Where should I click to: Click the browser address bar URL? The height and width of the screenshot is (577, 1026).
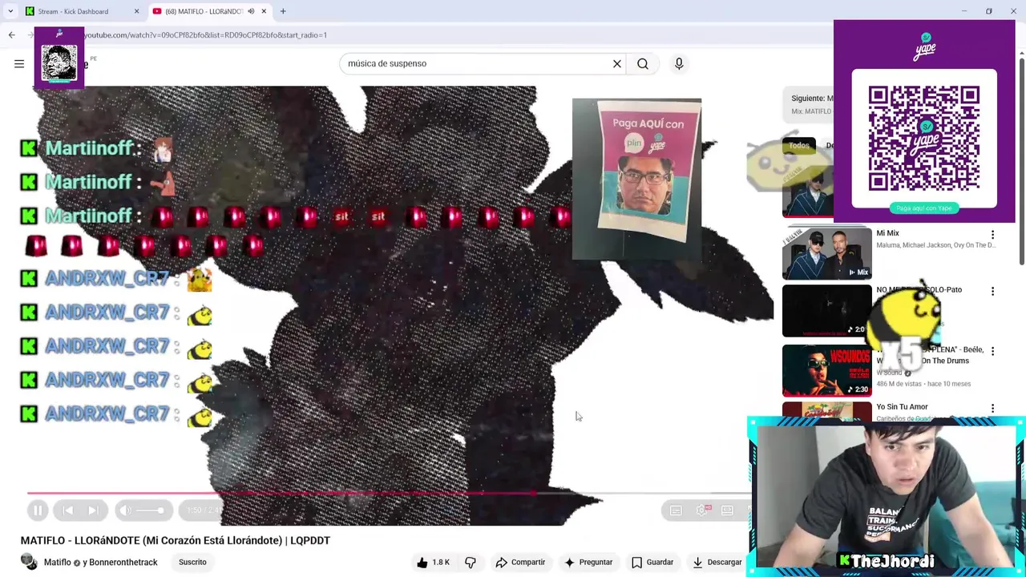click(205, 35)
